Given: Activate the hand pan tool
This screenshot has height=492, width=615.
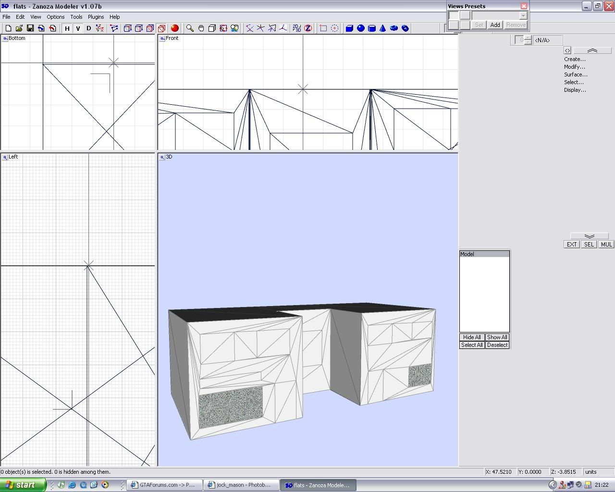Looking at the screenshot, I should tap(201, 28).
